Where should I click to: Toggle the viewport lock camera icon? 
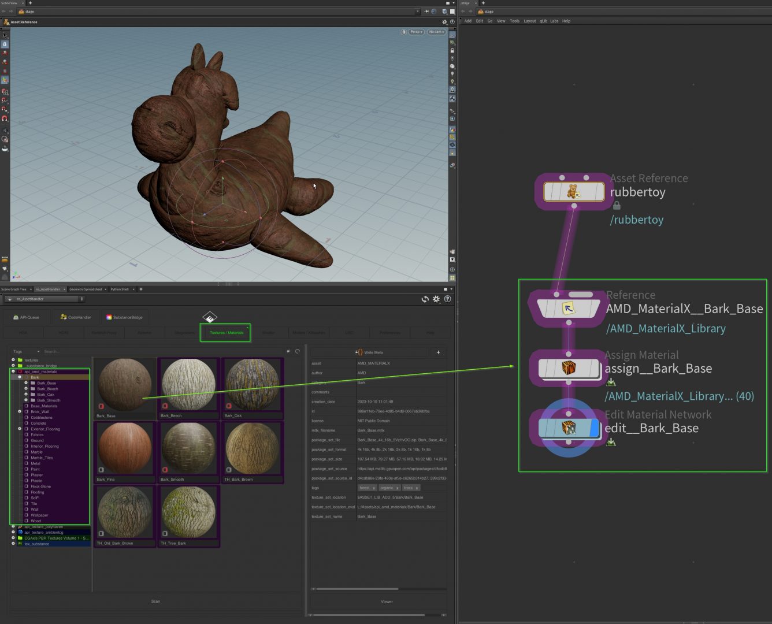(x=404, y=32)
